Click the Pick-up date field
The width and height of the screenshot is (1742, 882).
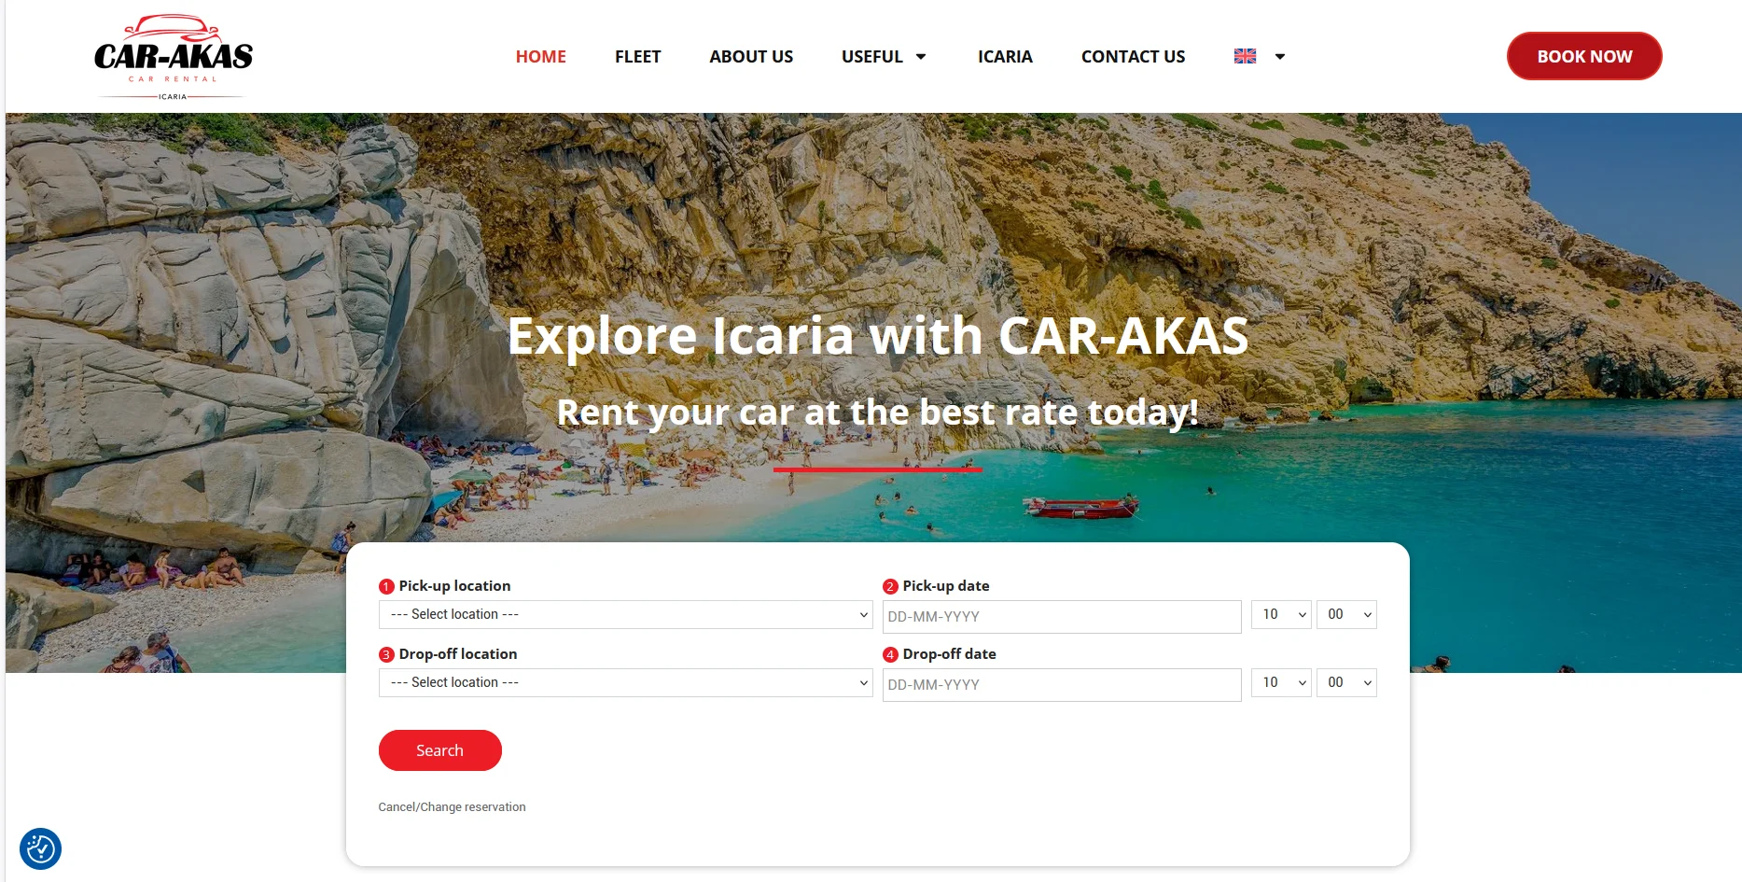pos(1062,617)
